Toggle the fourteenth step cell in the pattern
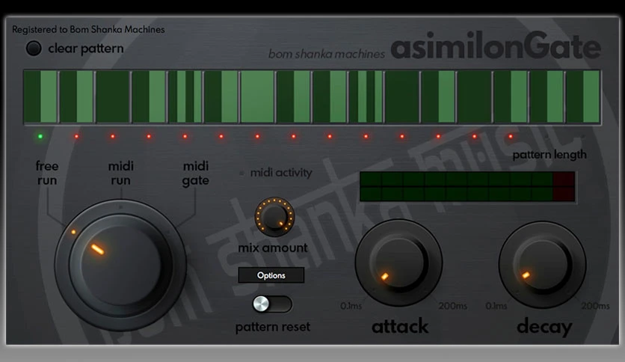 [511, 96]
